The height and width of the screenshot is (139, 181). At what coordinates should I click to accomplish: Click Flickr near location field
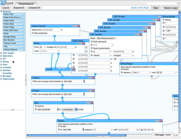coord(48,51)
